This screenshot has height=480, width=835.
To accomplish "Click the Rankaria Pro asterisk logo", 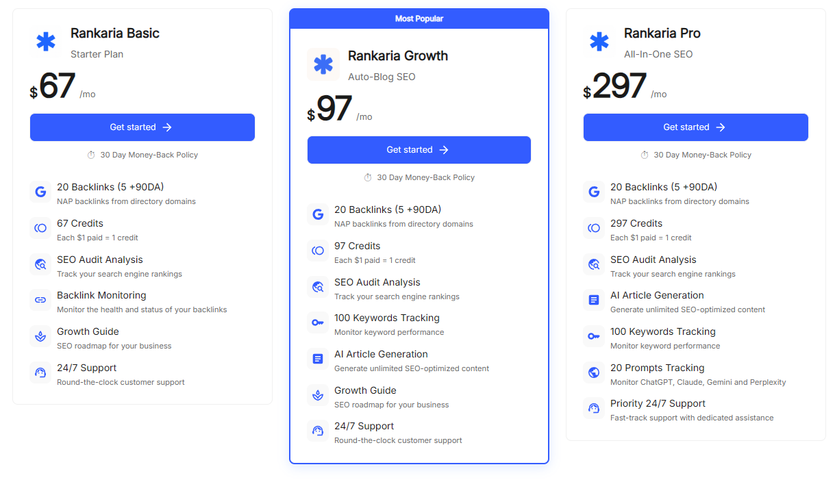I will click(x=599, y=42).
